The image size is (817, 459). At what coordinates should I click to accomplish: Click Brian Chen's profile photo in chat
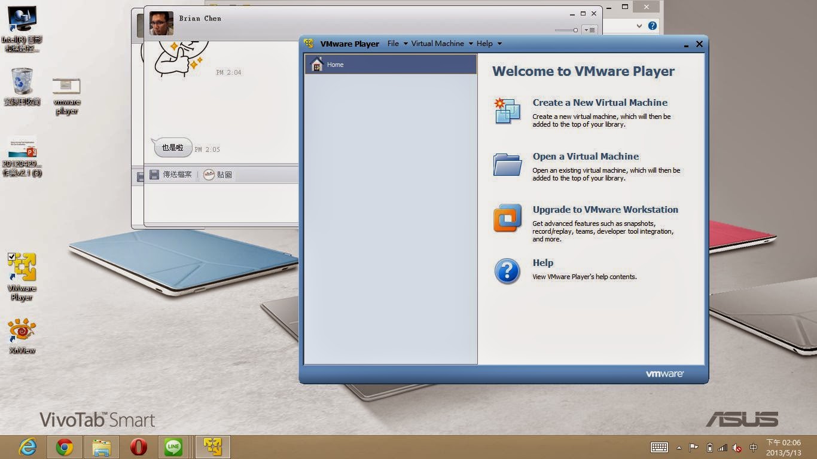click(161, 23)
